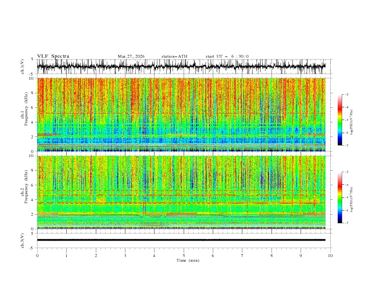Click the ch.1 spectrogram panel

(x=181, y=114)
